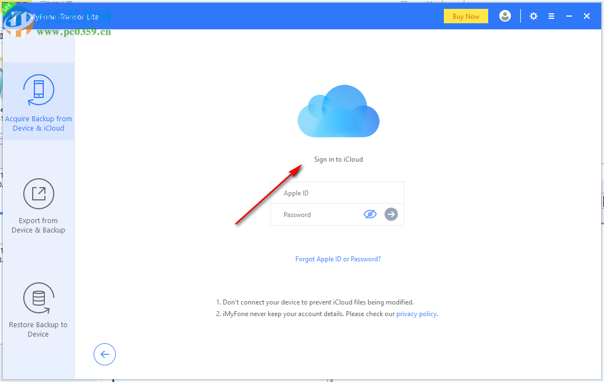Submit login with the arrow icon

pyautogui.click(x=391, y=214)
